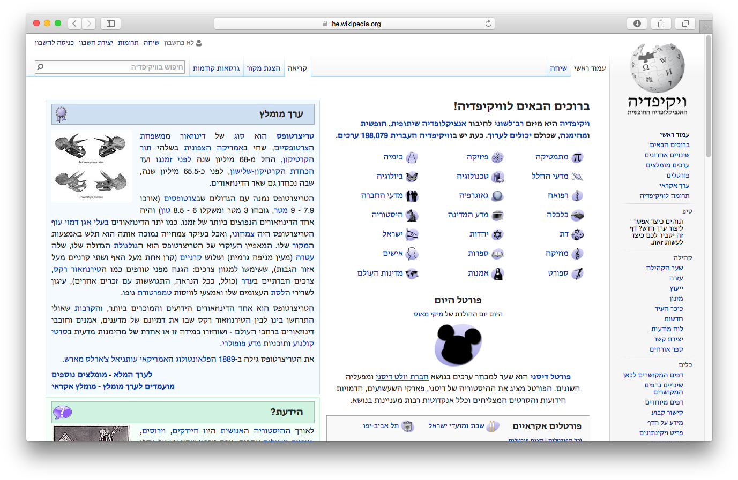Click the שבט ומועדי ישראל portal link
738x480 pixels.
(456, 426)
